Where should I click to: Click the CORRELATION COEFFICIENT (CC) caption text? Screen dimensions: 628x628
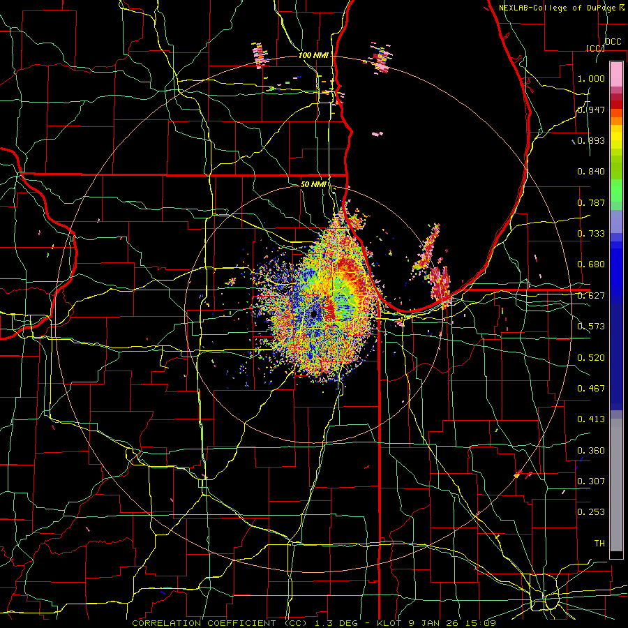[220, 623]
